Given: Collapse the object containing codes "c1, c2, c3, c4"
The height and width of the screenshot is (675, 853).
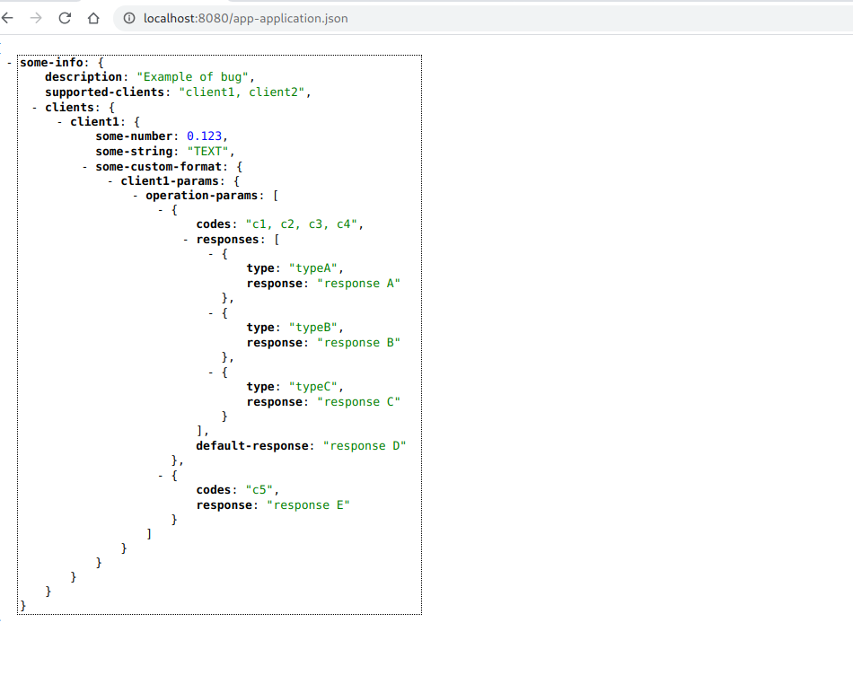Looking at the screenshot, I should (161, 211).
